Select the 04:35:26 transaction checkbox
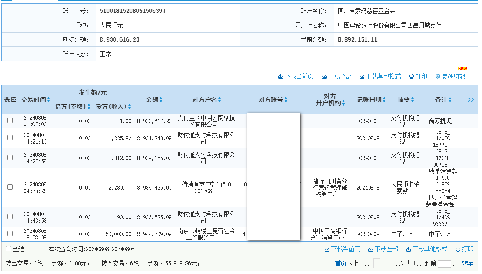 tap(10, 187)
